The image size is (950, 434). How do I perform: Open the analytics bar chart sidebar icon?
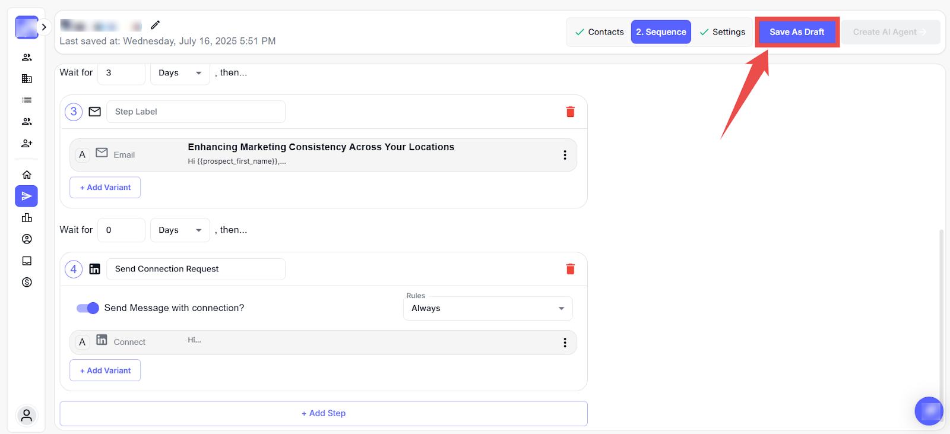(x=27, y=218)
